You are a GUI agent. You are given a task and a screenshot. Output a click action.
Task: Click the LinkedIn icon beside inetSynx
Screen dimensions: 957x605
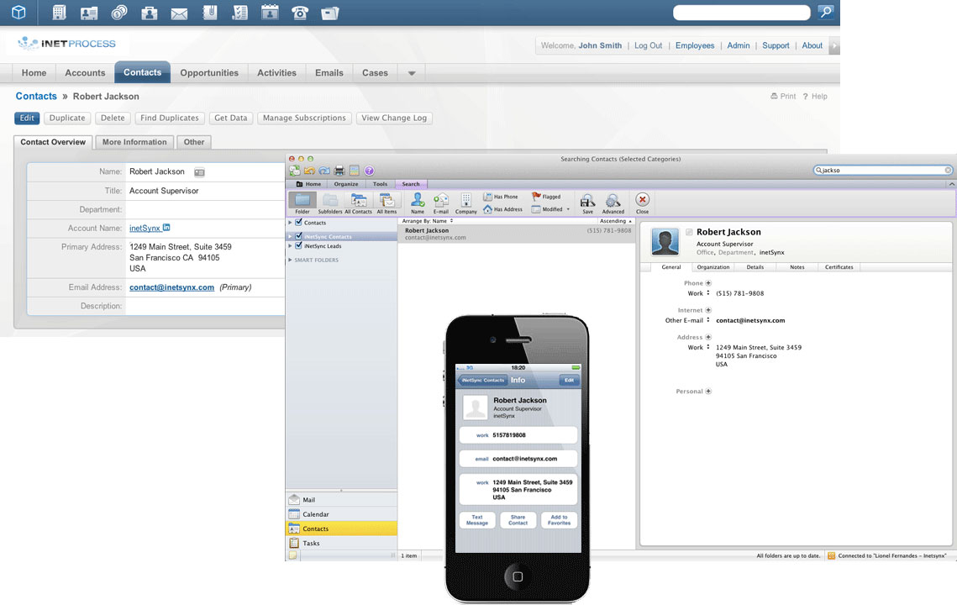click(166, 228)
